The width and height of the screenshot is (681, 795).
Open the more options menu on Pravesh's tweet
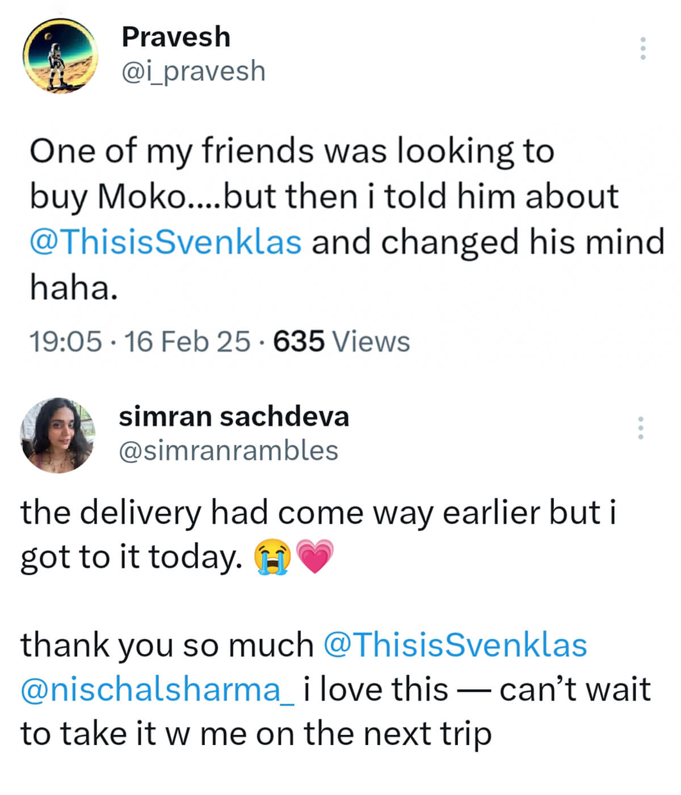pos(642,48)
